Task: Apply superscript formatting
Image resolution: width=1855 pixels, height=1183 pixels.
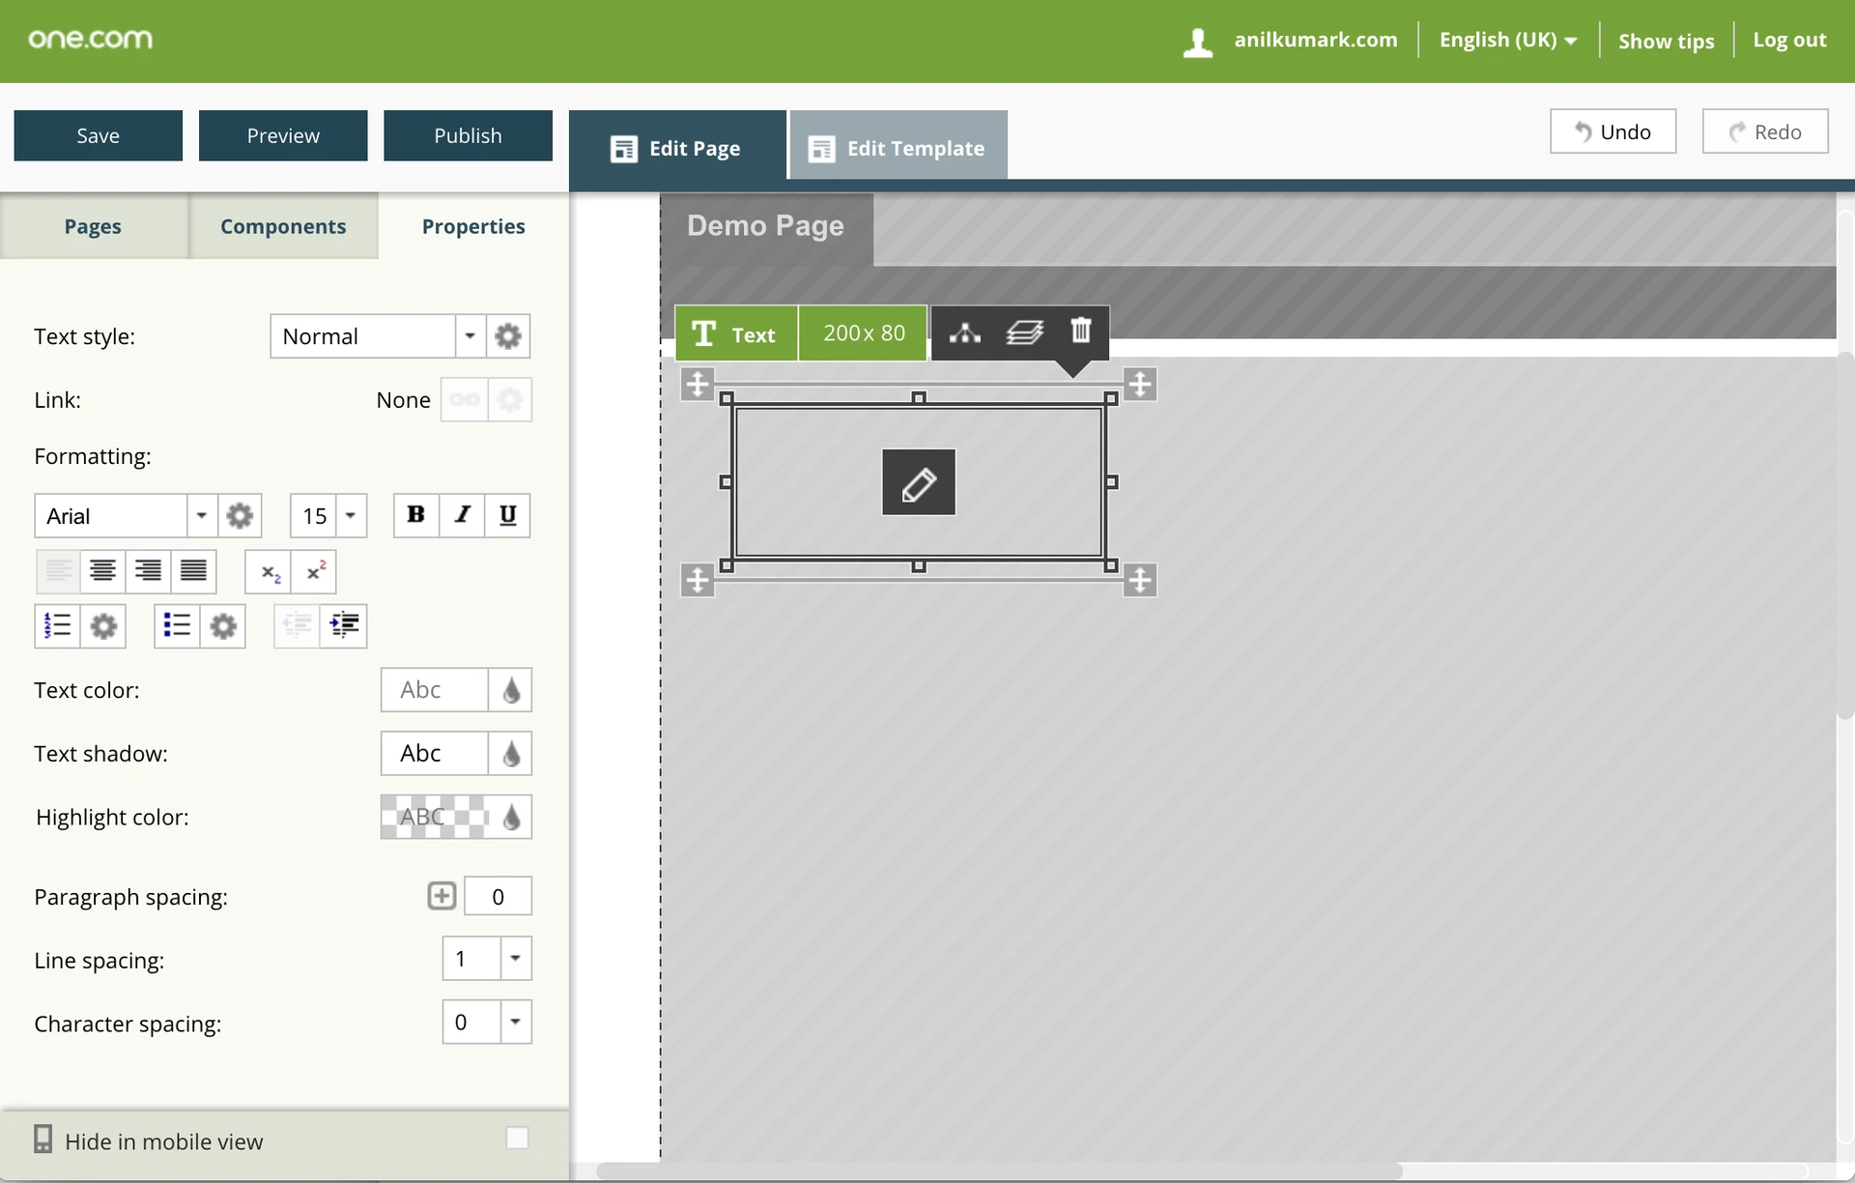Action: coord(314,571)
